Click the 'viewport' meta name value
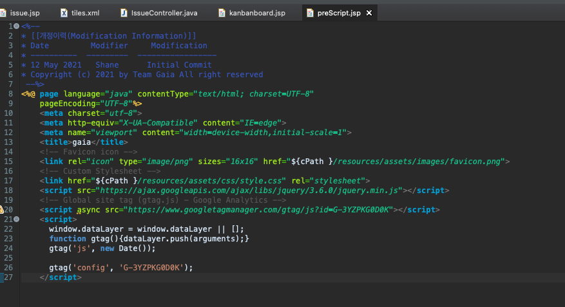 114,133
